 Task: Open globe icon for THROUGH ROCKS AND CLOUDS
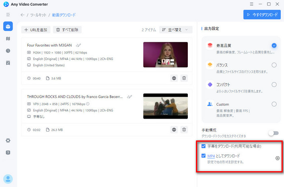click(174, 130)
